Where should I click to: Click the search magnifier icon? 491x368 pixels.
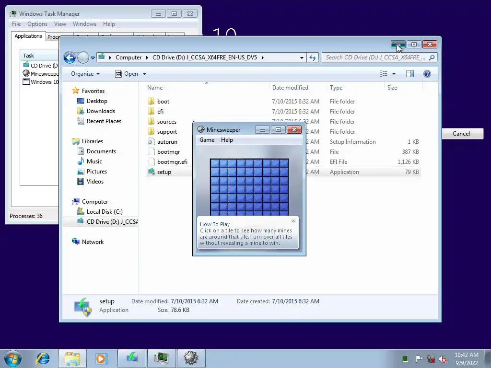coord(432,57)
